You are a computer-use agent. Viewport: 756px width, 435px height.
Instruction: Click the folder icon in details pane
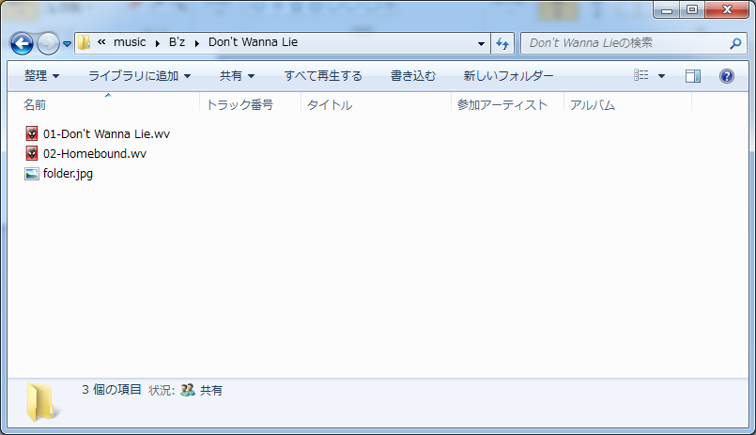[x=41, y=402]
